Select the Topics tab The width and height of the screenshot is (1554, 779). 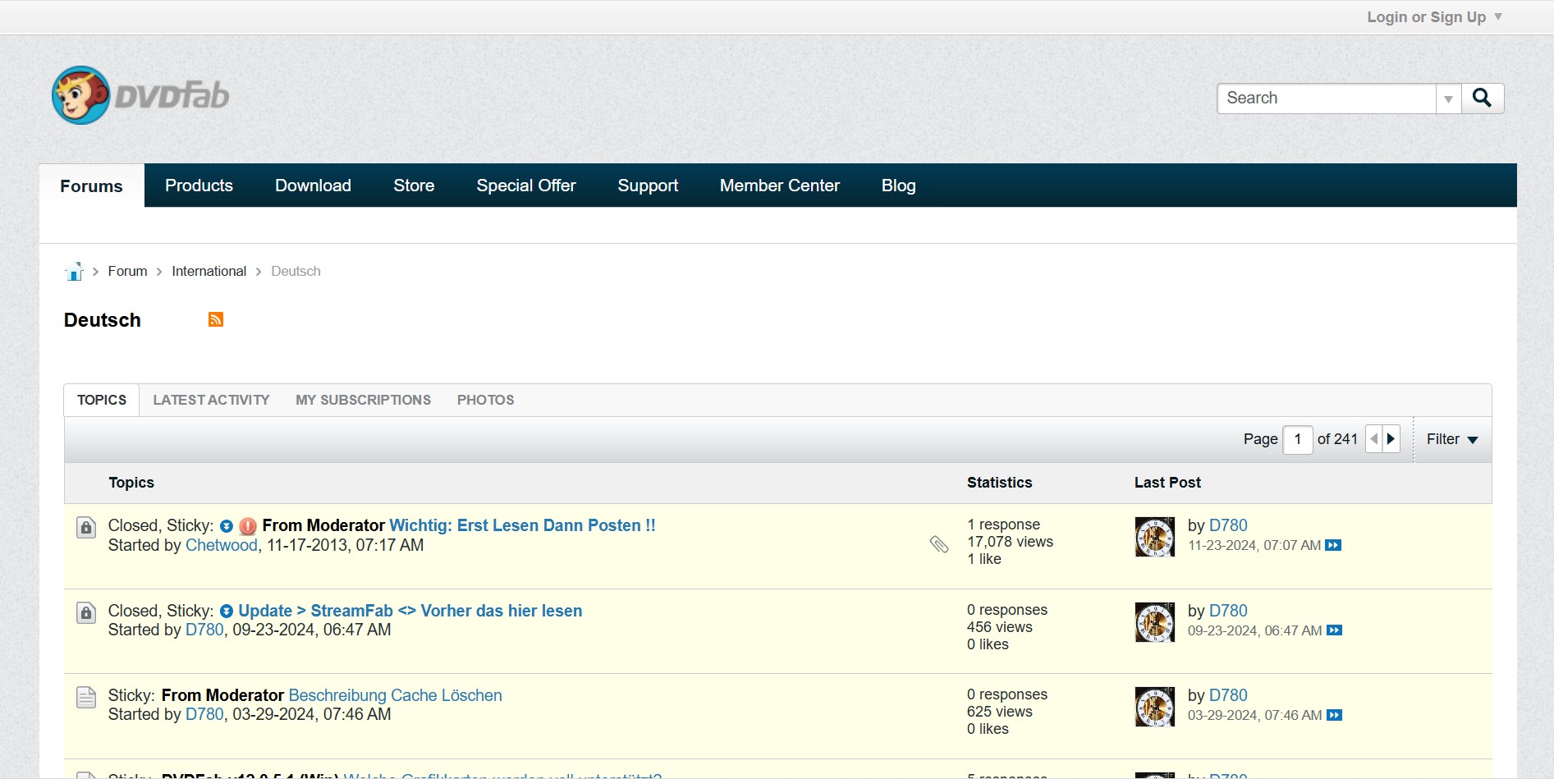[102, 400]
